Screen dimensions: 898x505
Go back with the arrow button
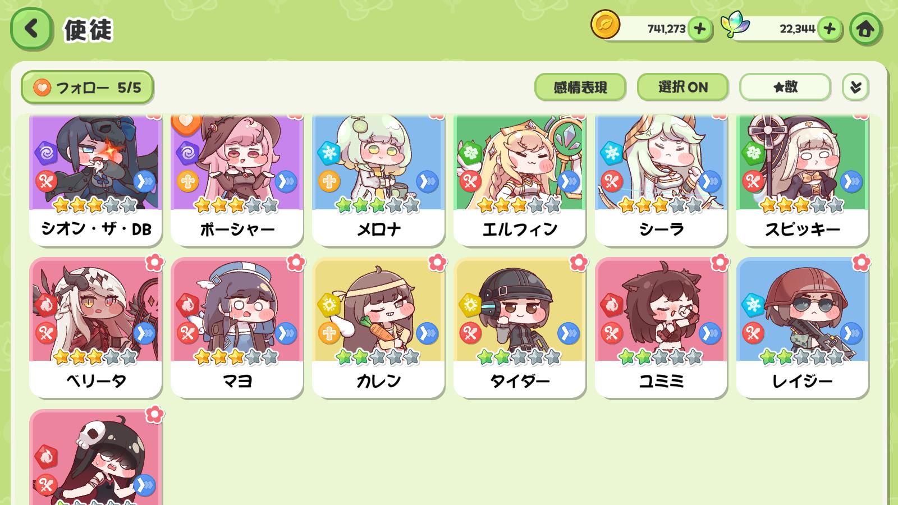coord(31,28)
